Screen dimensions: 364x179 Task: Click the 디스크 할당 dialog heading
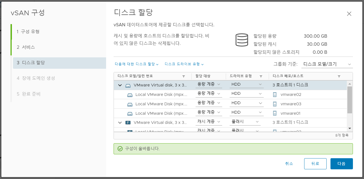pos(134,12)
